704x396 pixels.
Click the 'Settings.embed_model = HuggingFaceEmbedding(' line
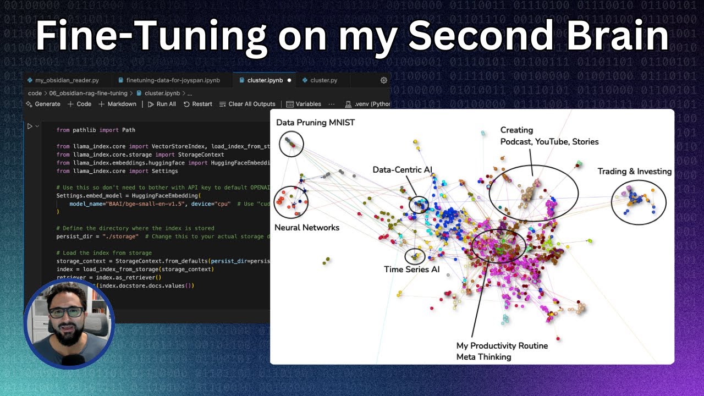click(x=129, y=196)
